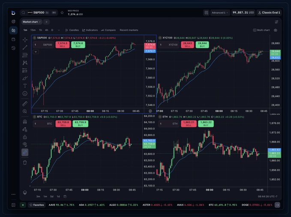This screenshot has width=291, height=217.
Task: Click the S&P500 chart time-axis settings icon
Action: pyautogui.click(x=150, y=111)
